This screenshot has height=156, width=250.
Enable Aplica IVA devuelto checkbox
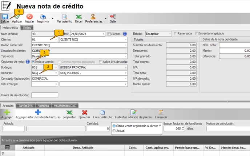100,62
